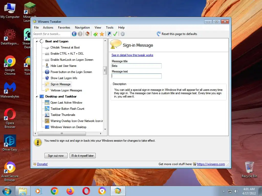Select the Taskbar Thumbnails tree item
This screenshot has width=262, height=196.
[63, 115]
